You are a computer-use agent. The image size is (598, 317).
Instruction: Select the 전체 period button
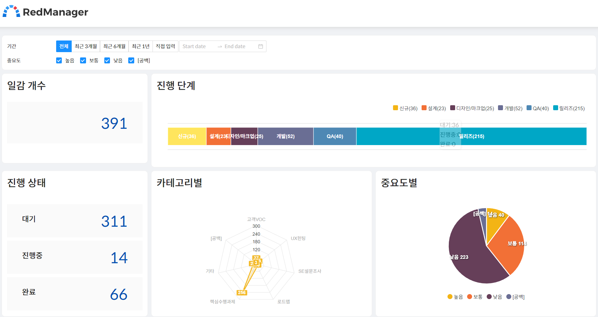64,46
